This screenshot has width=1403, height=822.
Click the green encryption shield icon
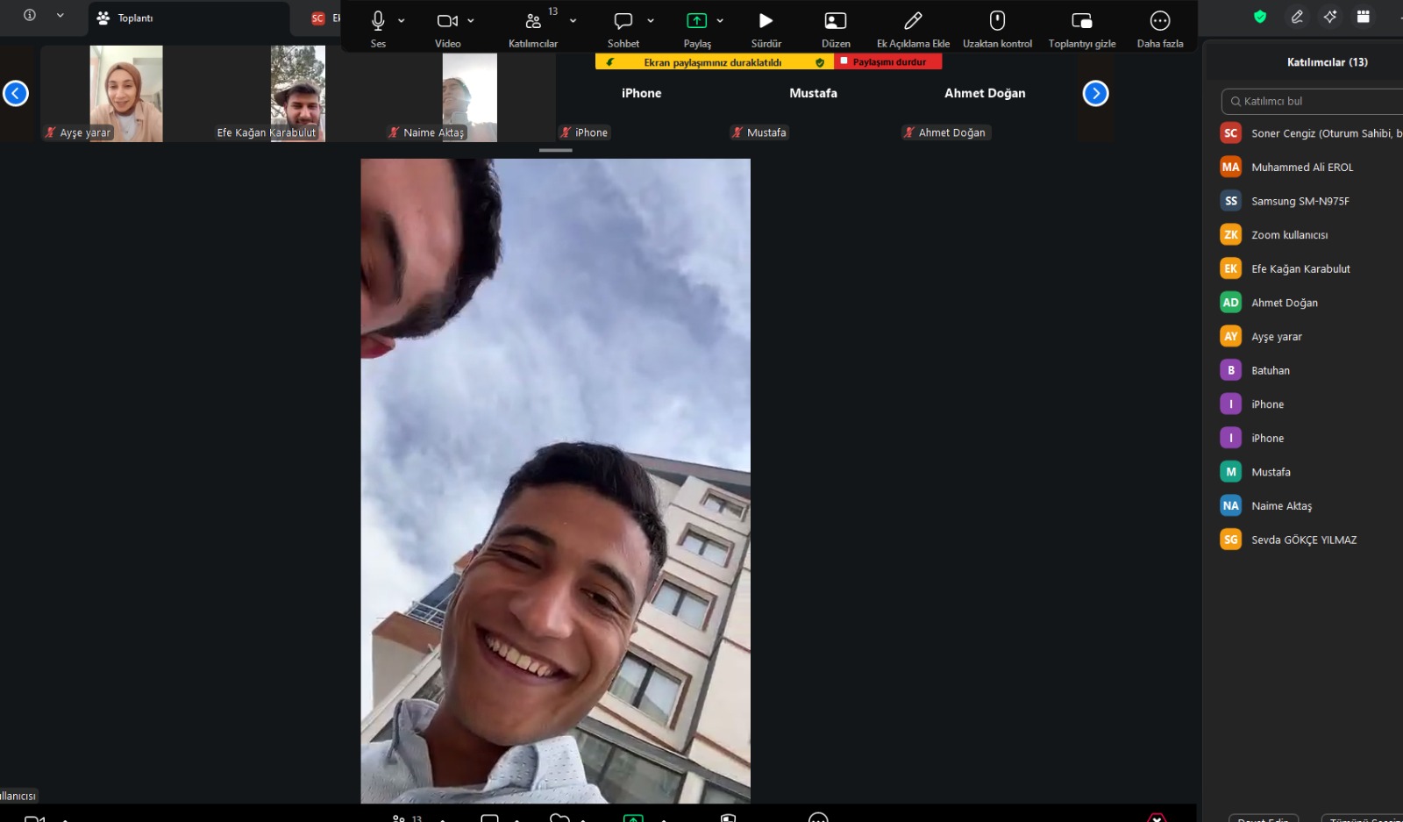point(1260,17)
